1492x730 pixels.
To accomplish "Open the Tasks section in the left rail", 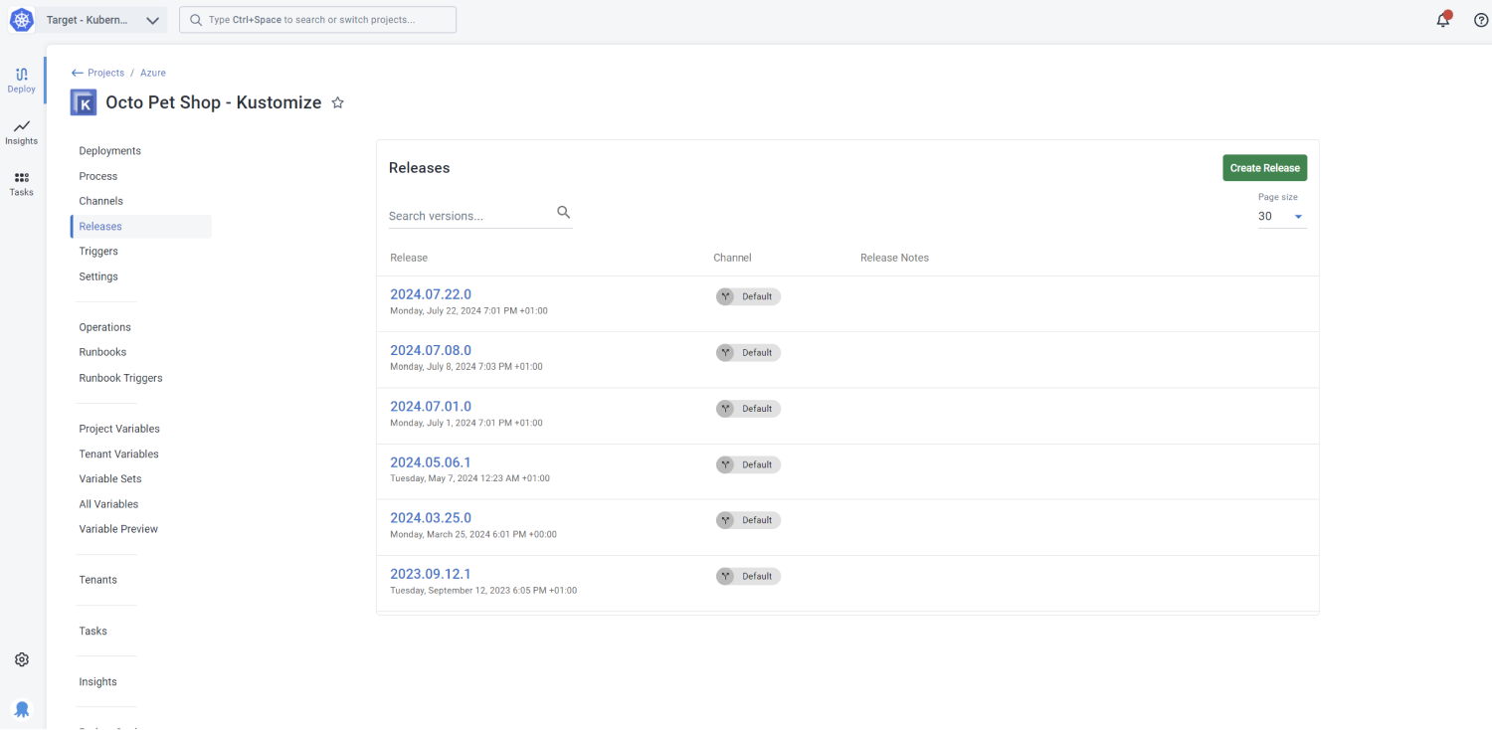I will coord(21,184).
